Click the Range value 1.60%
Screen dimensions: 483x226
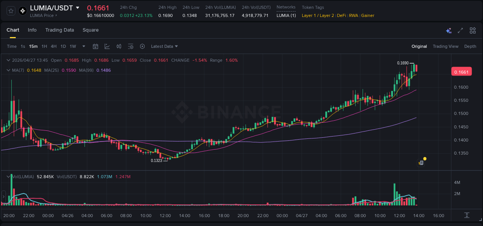[231, 60]
